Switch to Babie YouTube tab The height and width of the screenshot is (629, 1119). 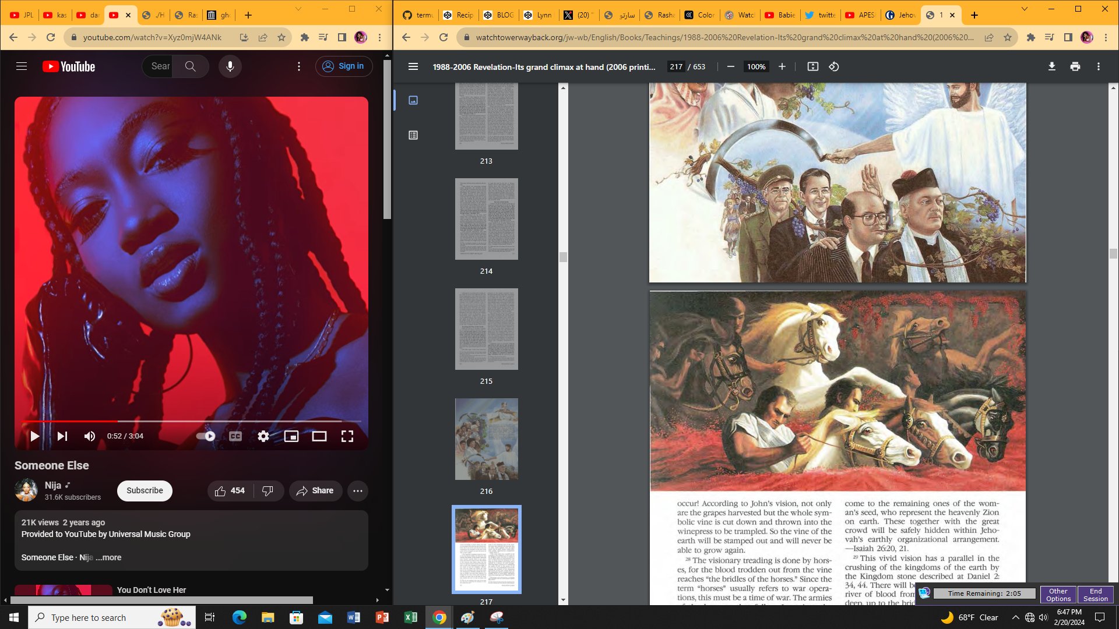[780, 15]
